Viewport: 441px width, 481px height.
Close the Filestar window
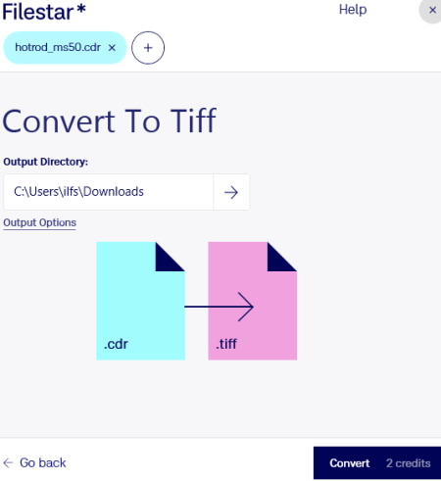(x=432, y=10)
